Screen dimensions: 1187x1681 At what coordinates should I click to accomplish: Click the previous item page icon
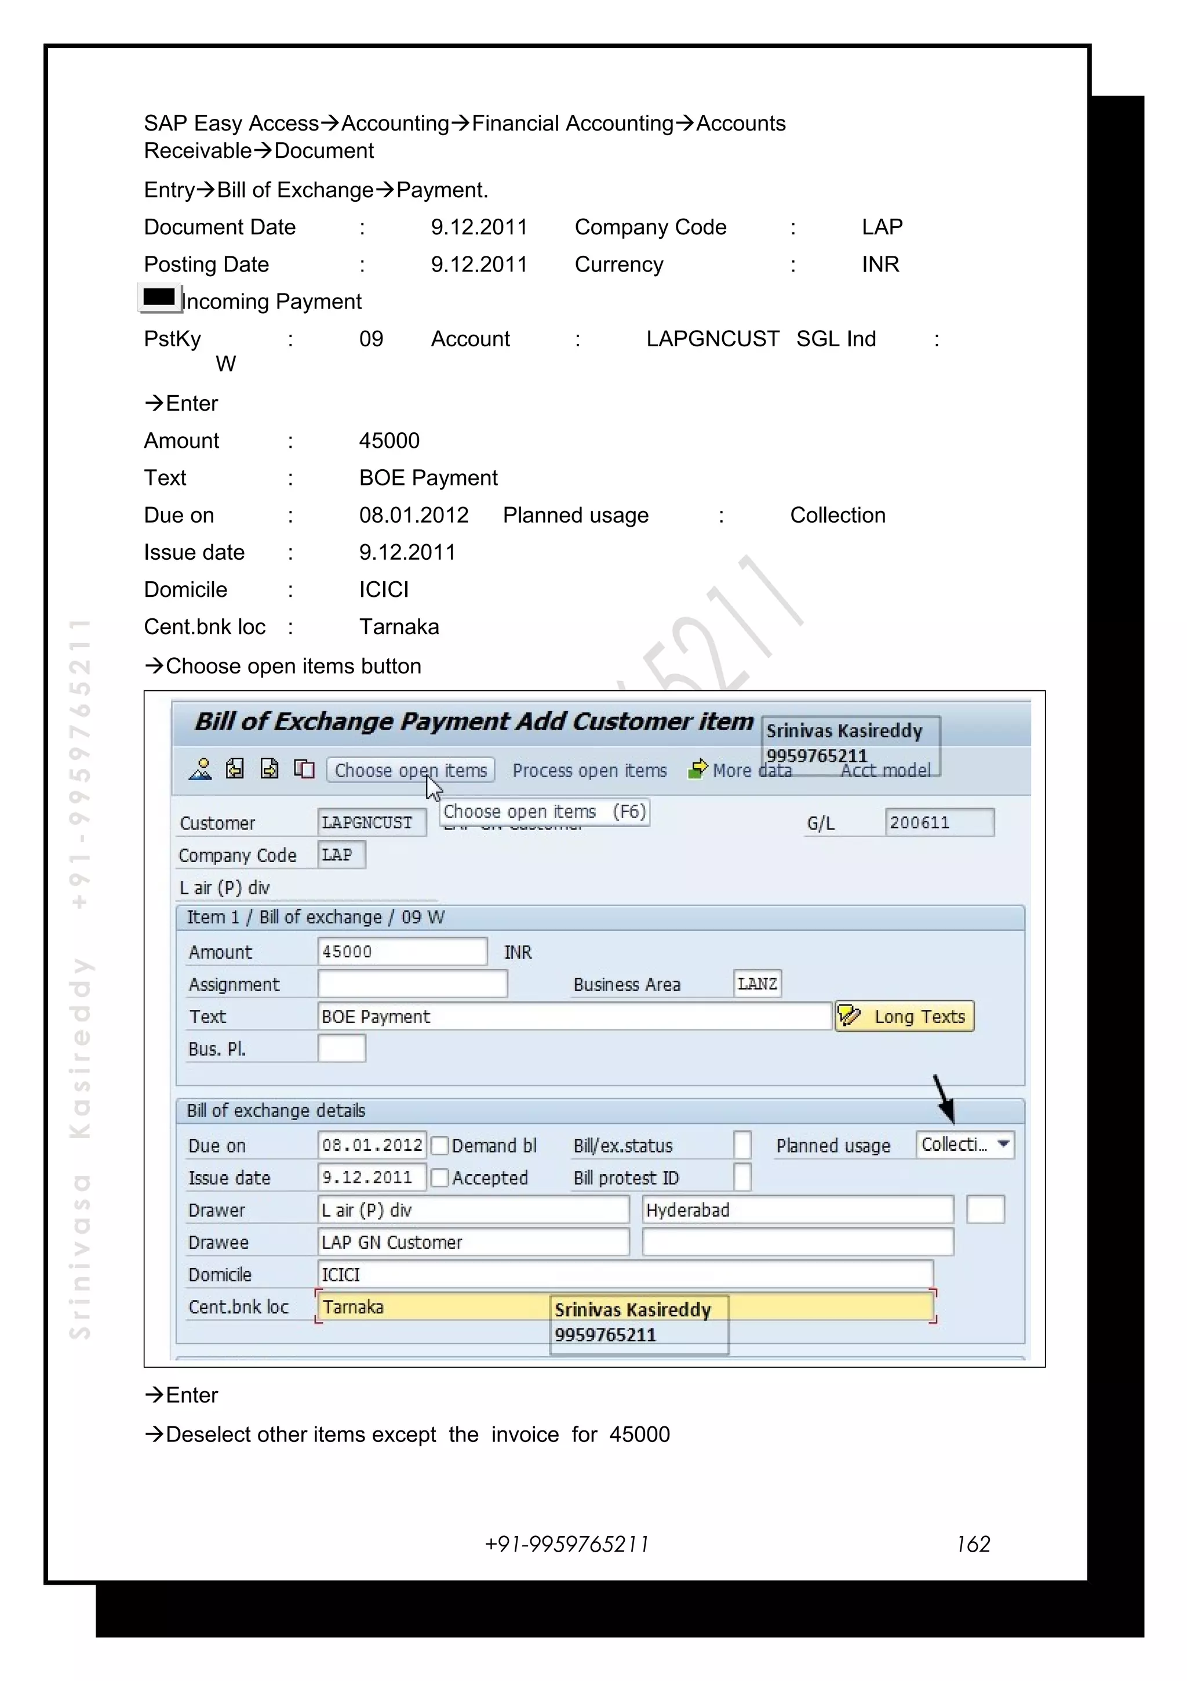pos(235,770)
